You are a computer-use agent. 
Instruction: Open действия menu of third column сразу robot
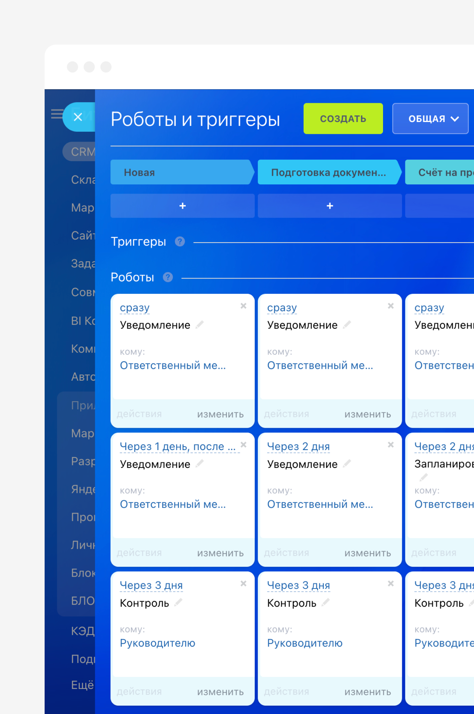pos(434,414)
